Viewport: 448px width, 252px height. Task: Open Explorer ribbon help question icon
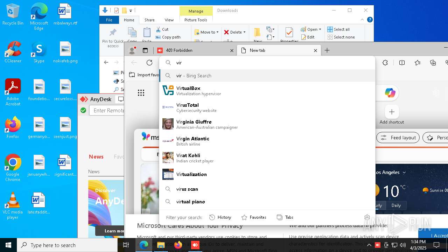click(x=370, y=20)
